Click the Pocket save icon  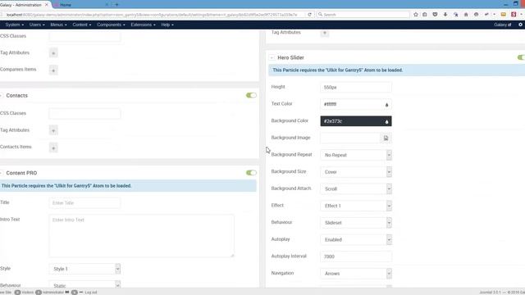click(x=435, y=15)
